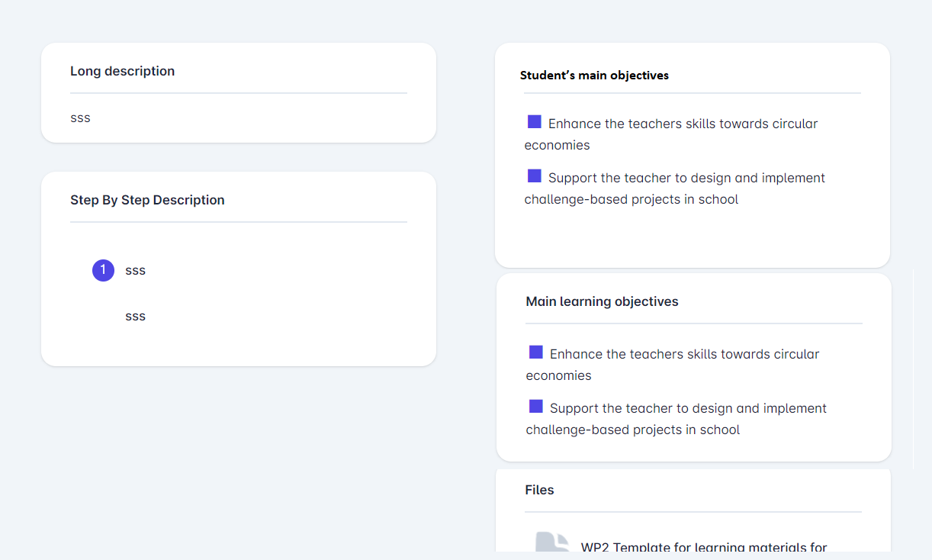Image resolution: width=932 pixels, height=560 pixels.
Task: Click the Files section heading
Action: click(x=539, y=490)
